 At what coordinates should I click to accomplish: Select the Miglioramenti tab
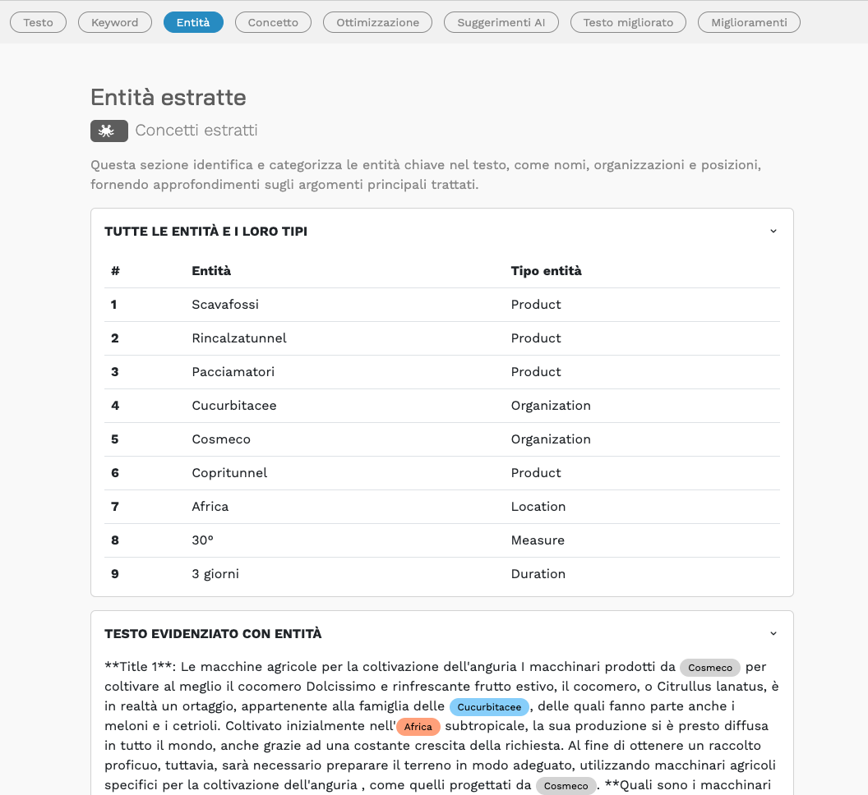[749, 22]
